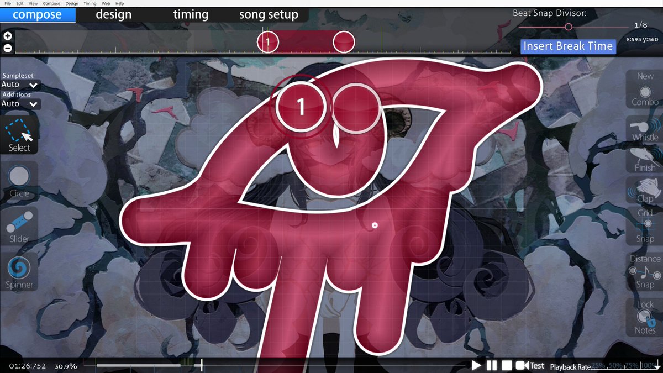Stop playback with the stop button
The height and width of the screenshot is (373, 663).
coord(506,365)
